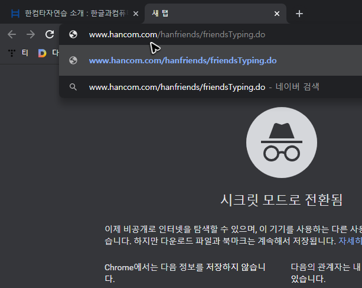362x288 pixels.
Task: Click the 시크릿 모드로 전환됨 heading
Action: point(282,200)
